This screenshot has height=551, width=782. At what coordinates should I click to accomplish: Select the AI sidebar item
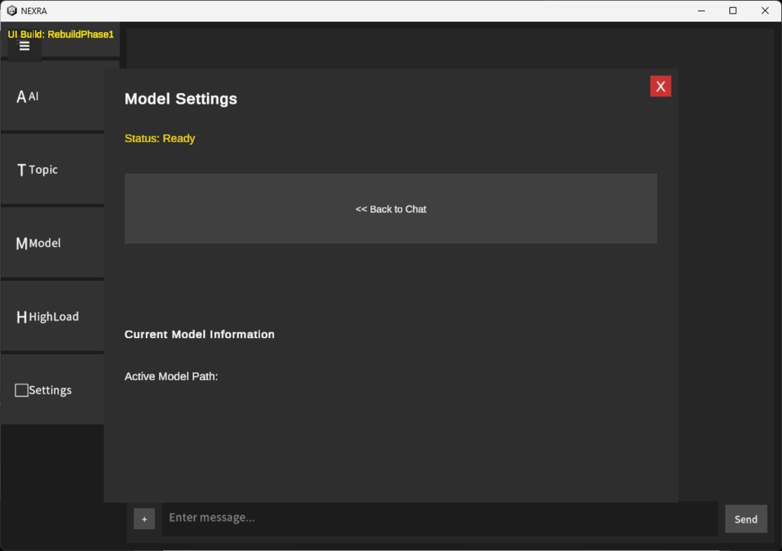click(x=52, y=97)
